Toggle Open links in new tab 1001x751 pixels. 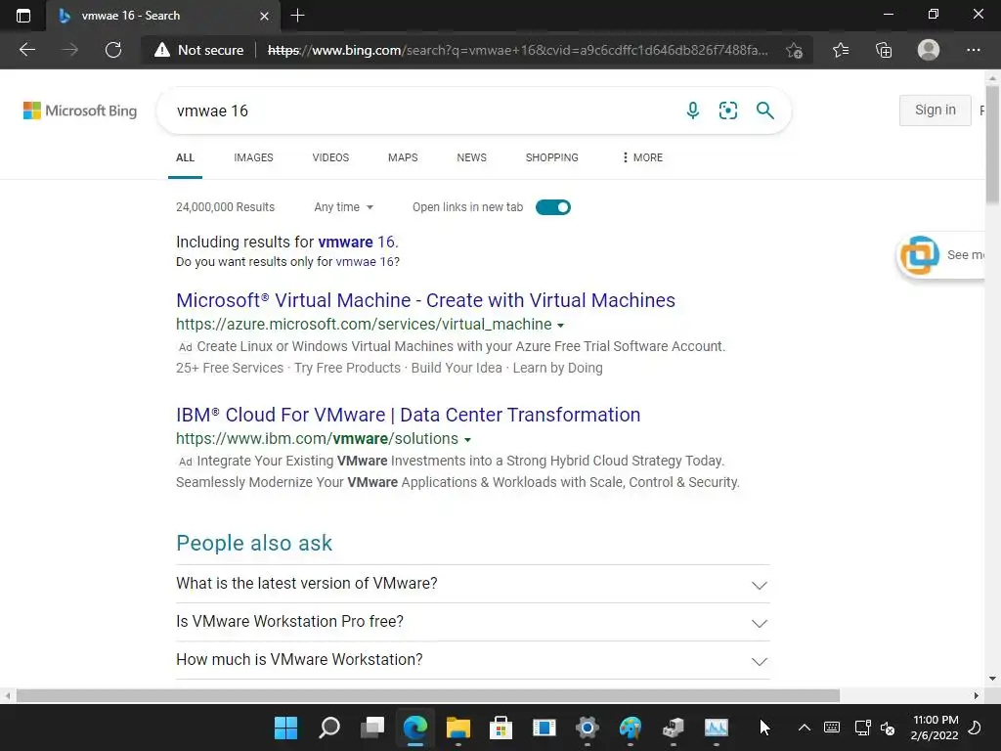click(x=553, y=207)
